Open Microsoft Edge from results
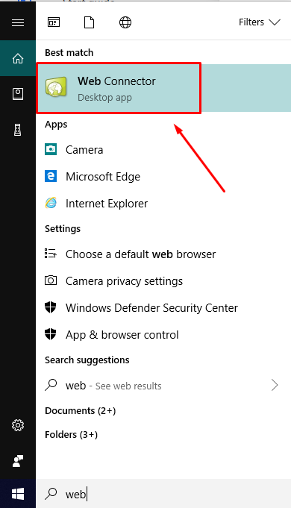This screenshot has height=508, width=291. (163, 177)
